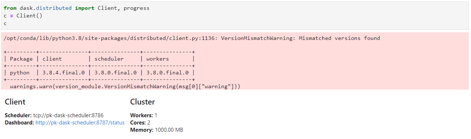Click the scheduler version 3.8.0.final.0 cell
The image size is (471, 139).
click(x=116, y=73)
